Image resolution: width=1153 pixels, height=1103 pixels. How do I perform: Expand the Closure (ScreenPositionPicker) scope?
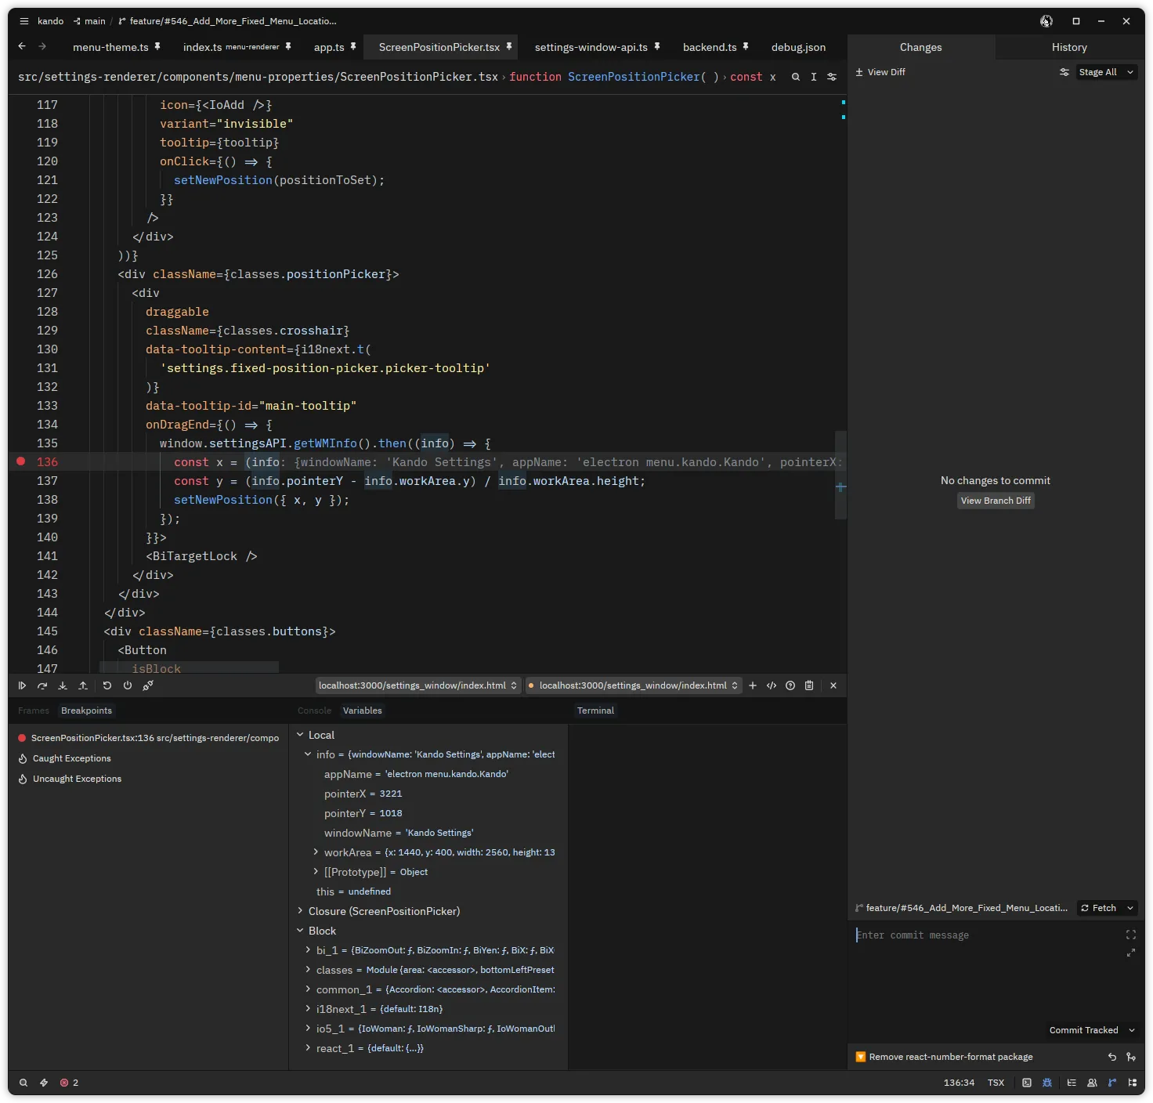(x=300, y=911)
